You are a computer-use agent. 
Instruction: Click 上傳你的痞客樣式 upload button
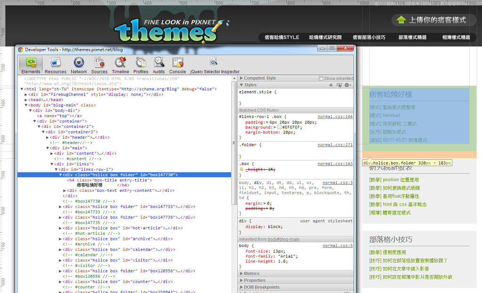pos(434,20)
